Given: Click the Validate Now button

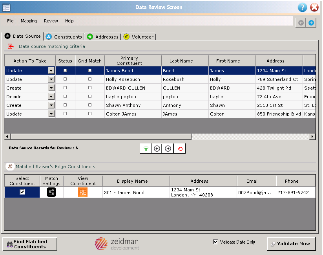Looking at the screenshot, I should 292,244.
